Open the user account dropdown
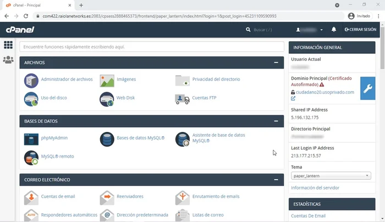Image resolution: width=385 pixels, height=222 pixels. (x=309, y=30)
